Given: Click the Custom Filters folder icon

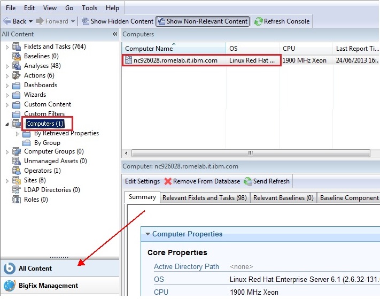Looking at the screenshot, I should pyautogui.click(x=17, y=114).
